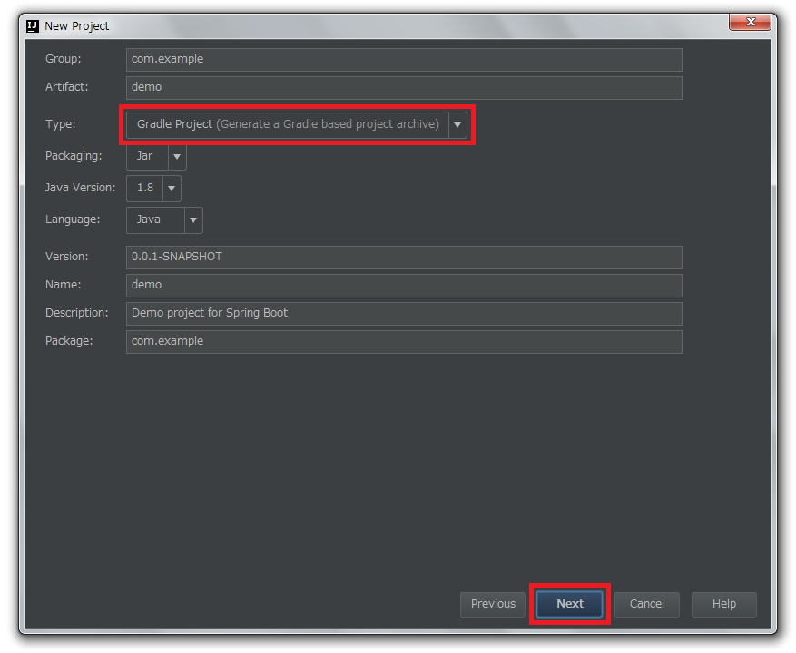
Task: Proceed with the Next button
Action: [x=570, y=604]
